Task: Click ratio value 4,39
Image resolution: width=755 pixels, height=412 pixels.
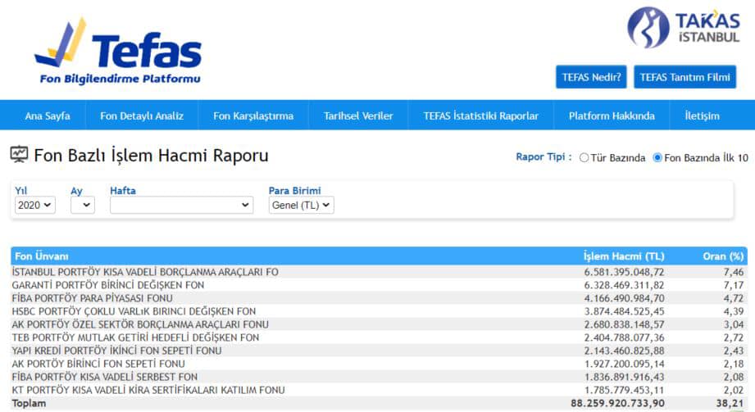Action: point(734,311)
